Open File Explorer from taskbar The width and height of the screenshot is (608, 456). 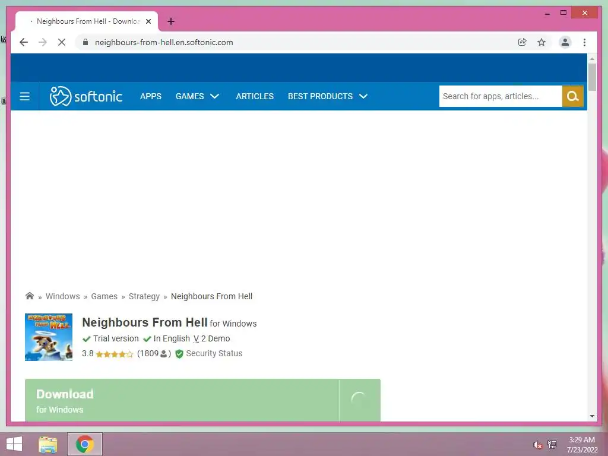pyautogui.click(x=48, y=444)
